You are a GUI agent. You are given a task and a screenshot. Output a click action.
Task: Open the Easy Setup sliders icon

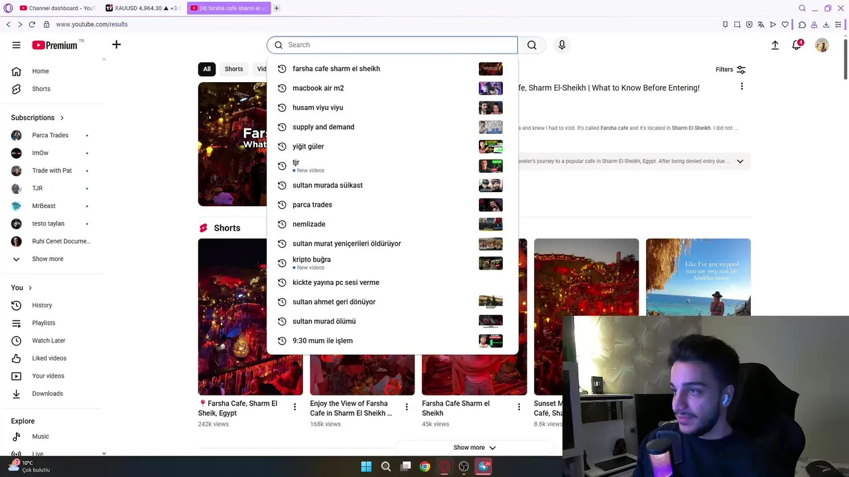(x=838, y=25)
